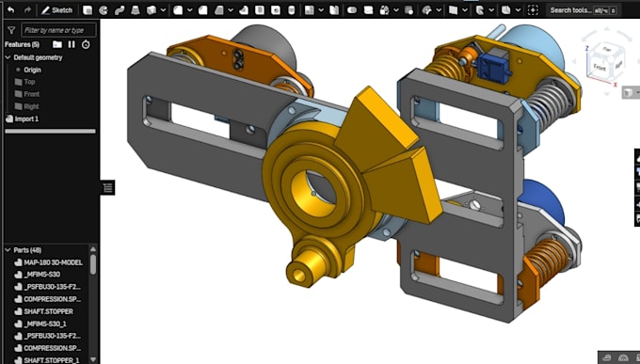Select the Linear pattern tool
Image resolution: width=640 pixels, height=364 pixels.
310,10
